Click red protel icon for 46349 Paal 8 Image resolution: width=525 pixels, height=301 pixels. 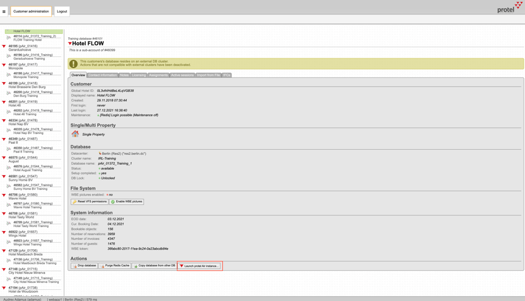(4, 140)
